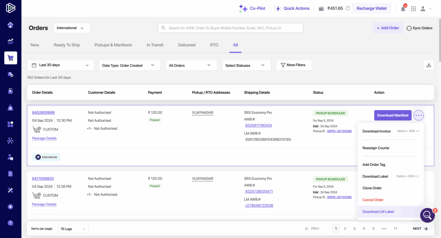Open the Home icon in sidebar
Screen dimensions: 441x238
(10, 25)
